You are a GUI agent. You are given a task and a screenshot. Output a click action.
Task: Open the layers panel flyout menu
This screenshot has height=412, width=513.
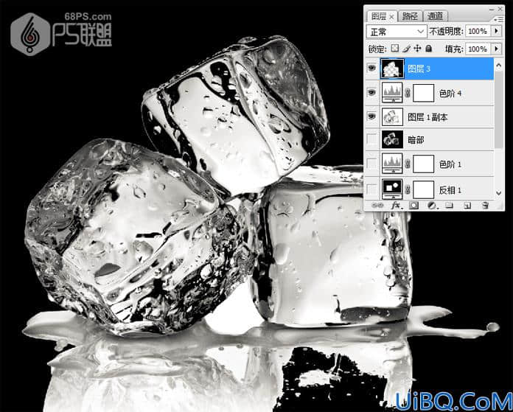(x=500, y=20)
